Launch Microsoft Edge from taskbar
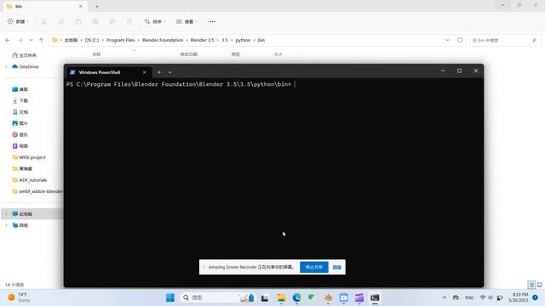 (296, 297)
